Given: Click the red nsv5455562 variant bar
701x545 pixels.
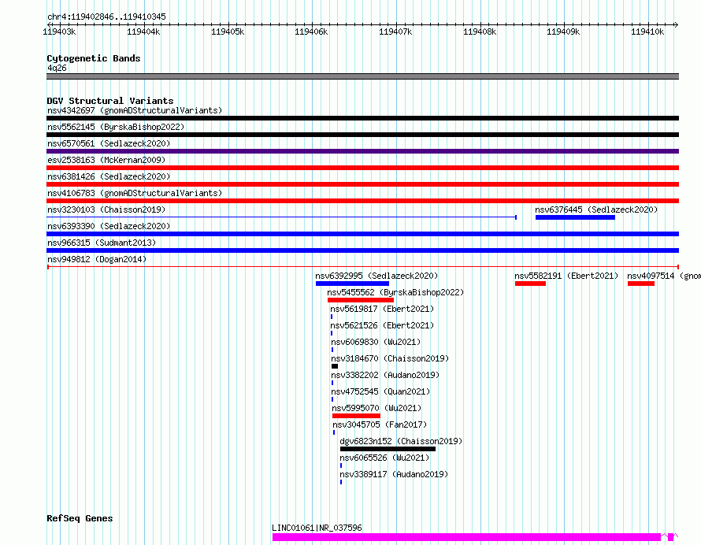Looking at the screenshot, I should (x=360, y=300).
